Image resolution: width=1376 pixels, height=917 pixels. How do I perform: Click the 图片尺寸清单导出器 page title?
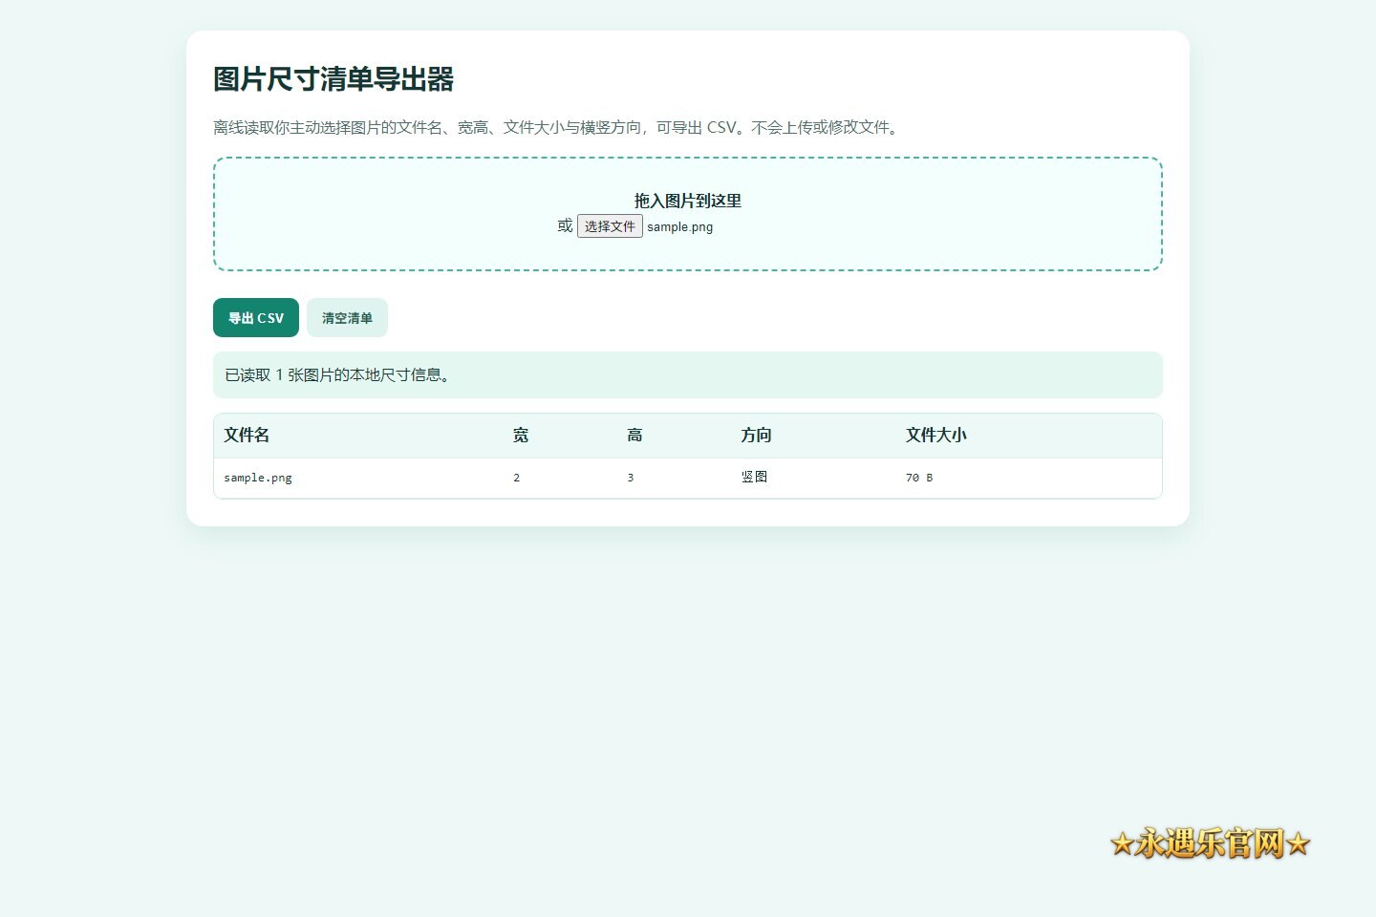point(333,79)
